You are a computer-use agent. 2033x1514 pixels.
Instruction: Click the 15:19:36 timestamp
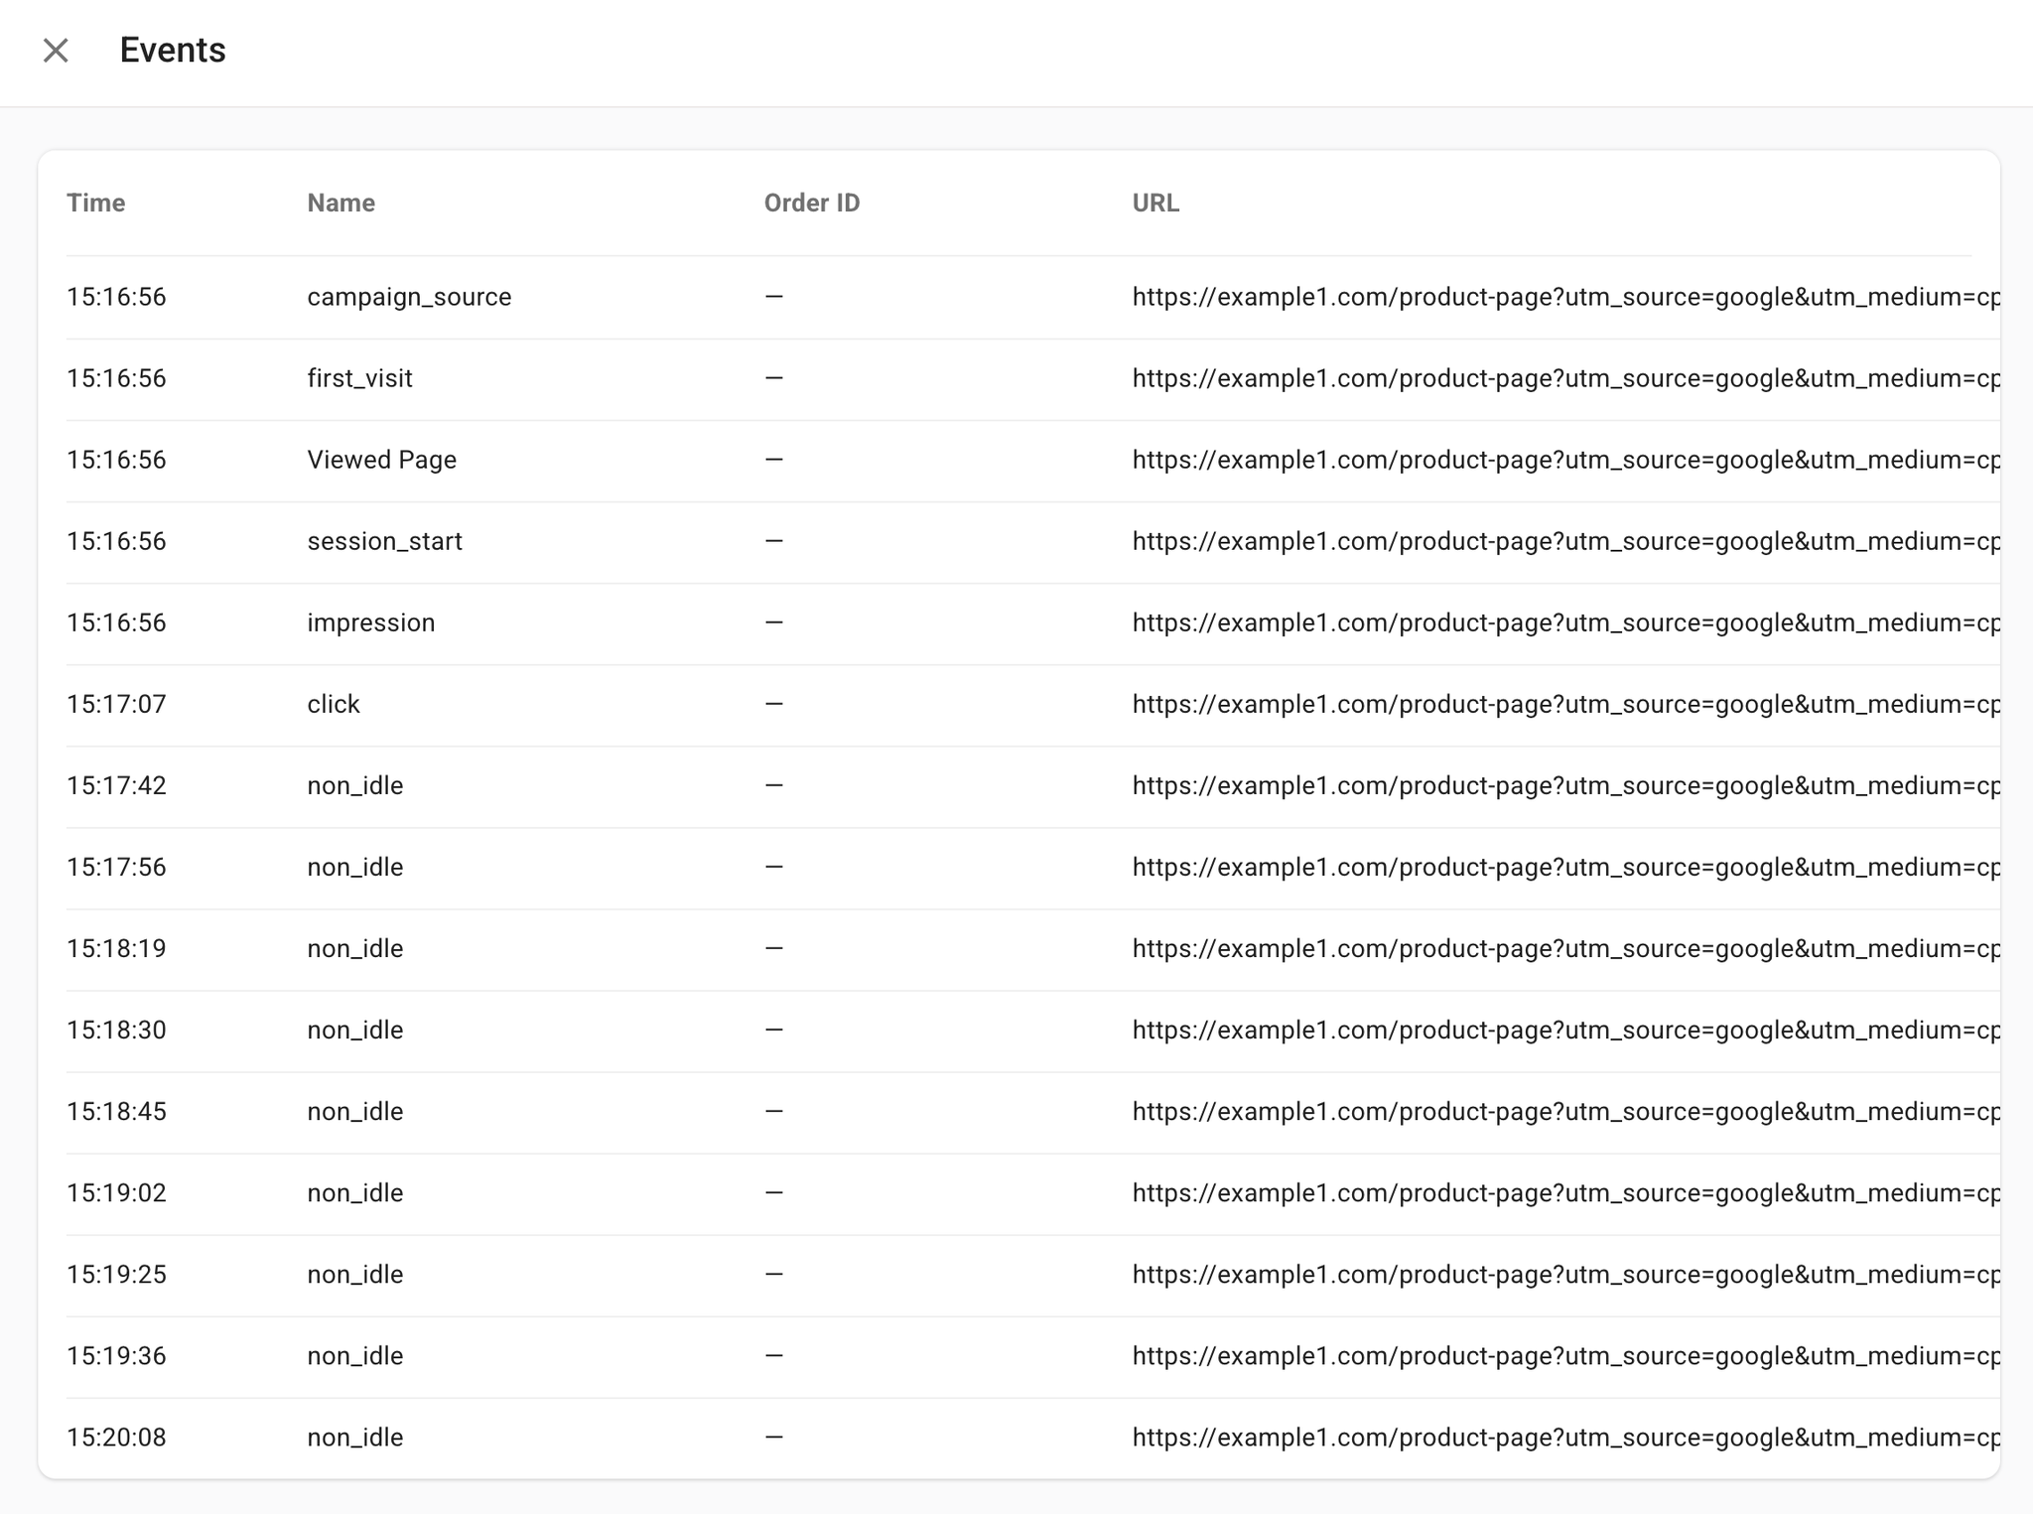(116, 1355)
